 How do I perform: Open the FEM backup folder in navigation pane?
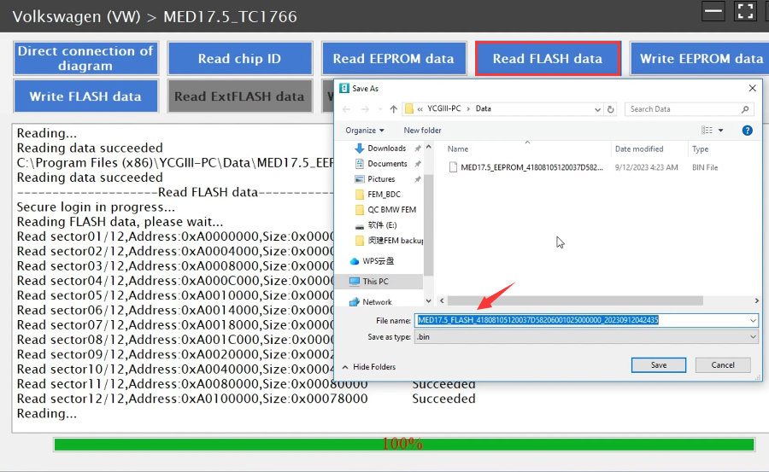point(395,240)
